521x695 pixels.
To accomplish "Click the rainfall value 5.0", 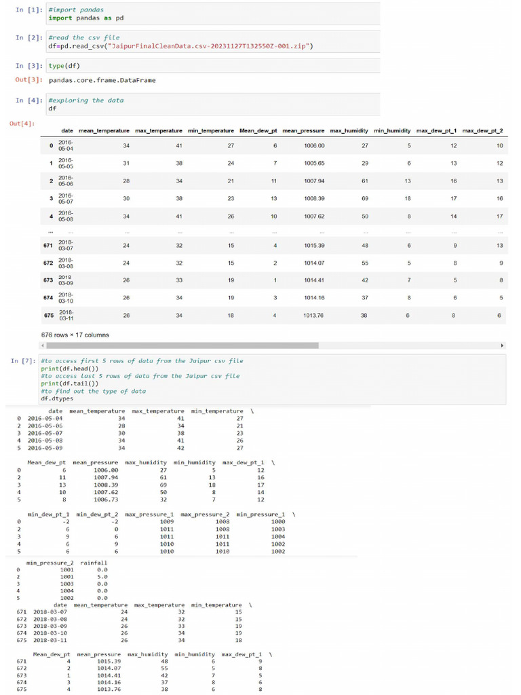I will coord(102,577).
